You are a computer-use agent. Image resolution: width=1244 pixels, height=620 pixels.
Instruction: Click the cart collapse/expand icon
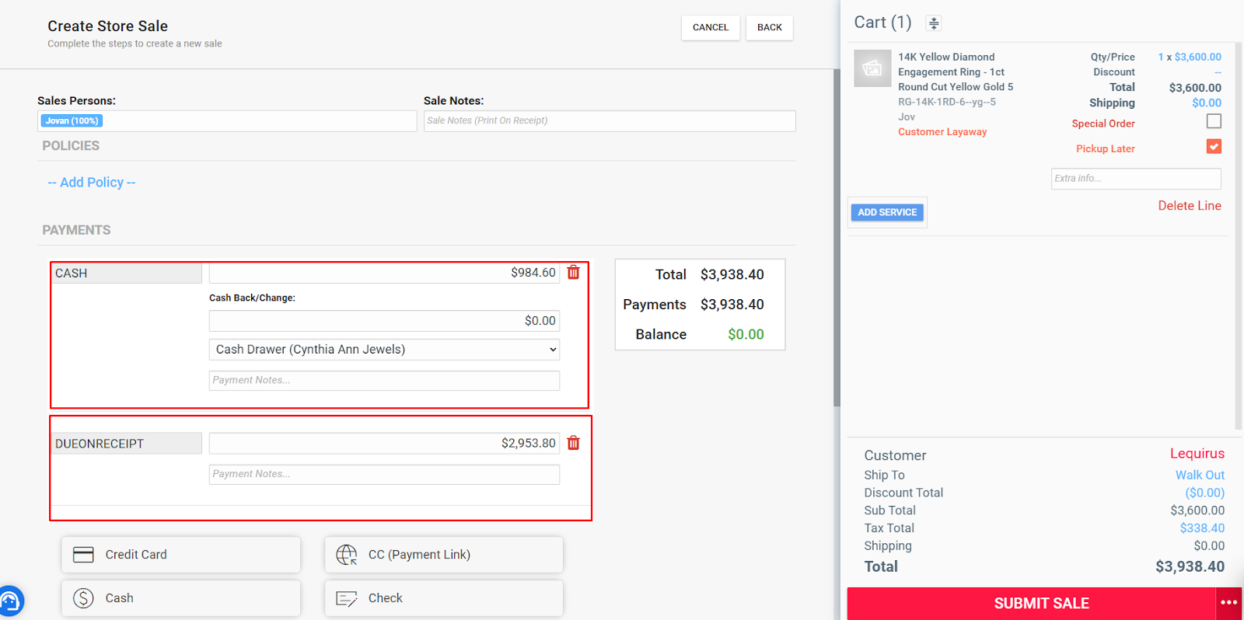click(x=934, y=23)
